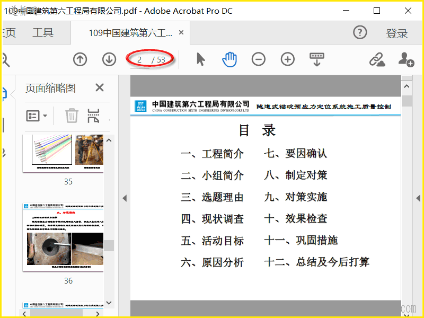Share the file with the link cloud icon

[377, 59]
